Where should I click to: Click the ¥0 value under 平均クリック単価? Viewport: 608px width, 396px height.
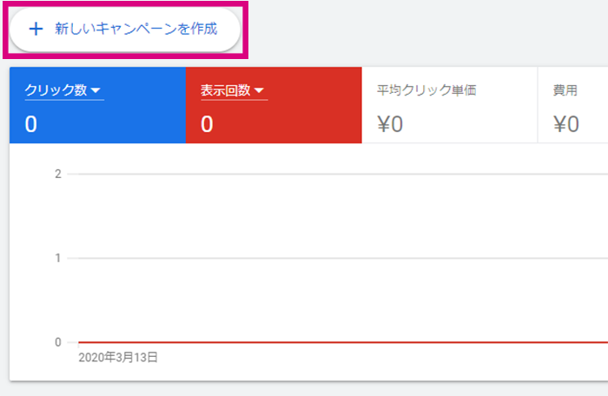click(x=390, y=124)
